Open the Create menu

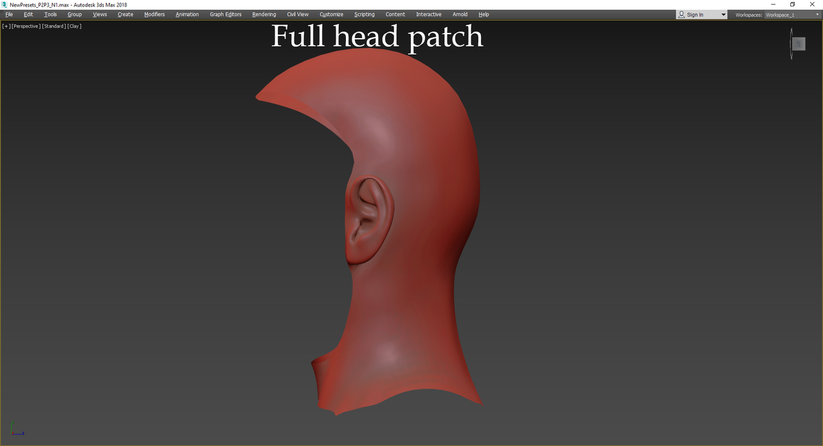[125, 14]
